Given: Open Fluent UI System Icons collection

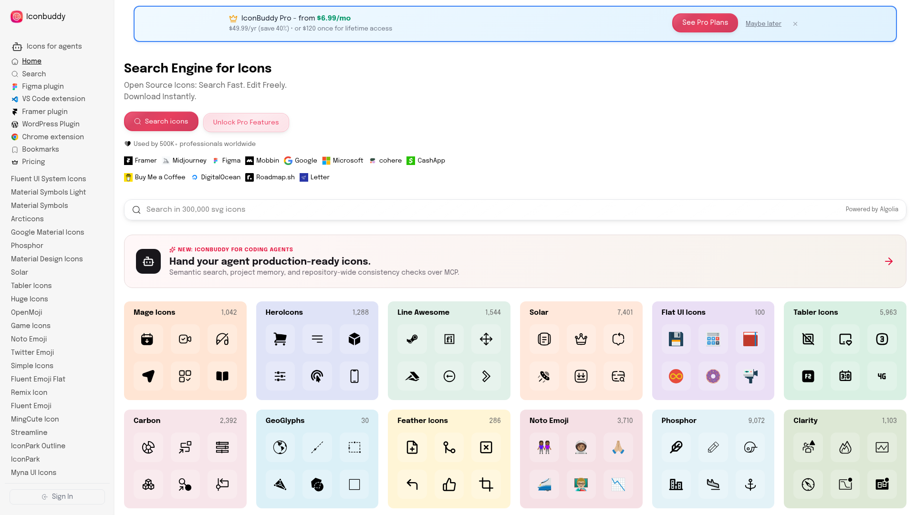Looking at the screenshot, I should click(x=49, y=179).
